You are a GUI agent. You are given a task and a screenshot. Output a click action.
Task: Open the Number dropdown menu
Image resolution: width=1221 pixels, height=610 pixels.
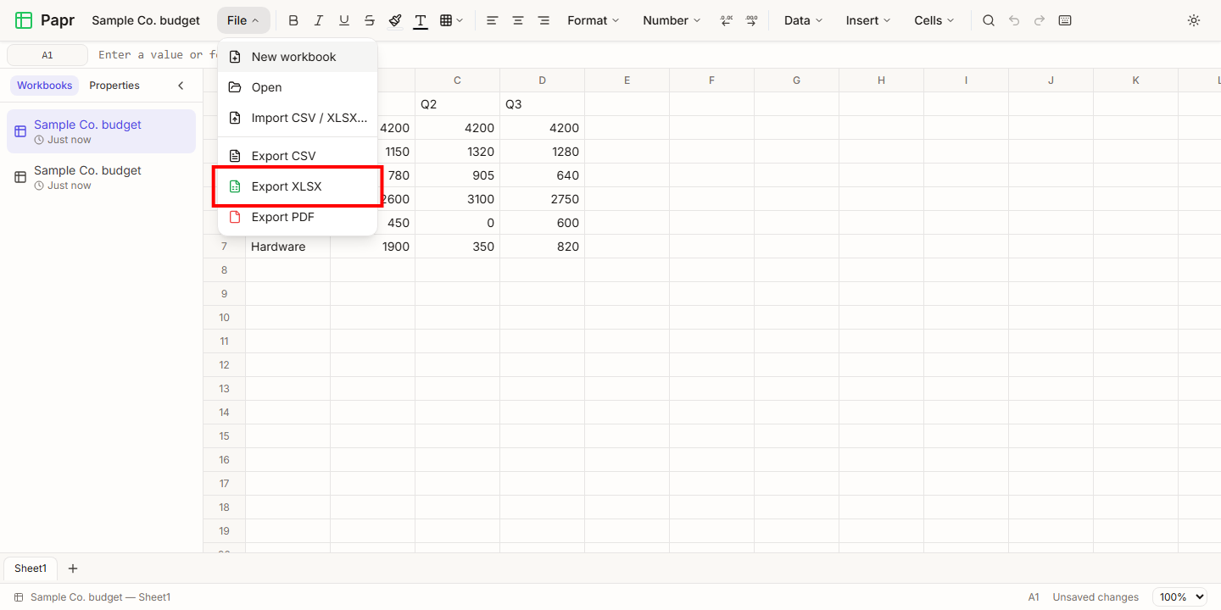672,20
